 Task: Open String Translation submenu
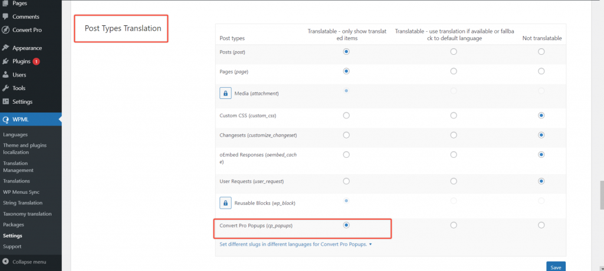tap(23, 203)
